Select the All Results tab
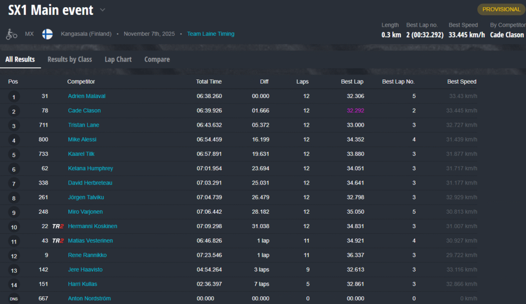Screen dimensions: 526x304 pyautogui.click(x=20, y=59)
